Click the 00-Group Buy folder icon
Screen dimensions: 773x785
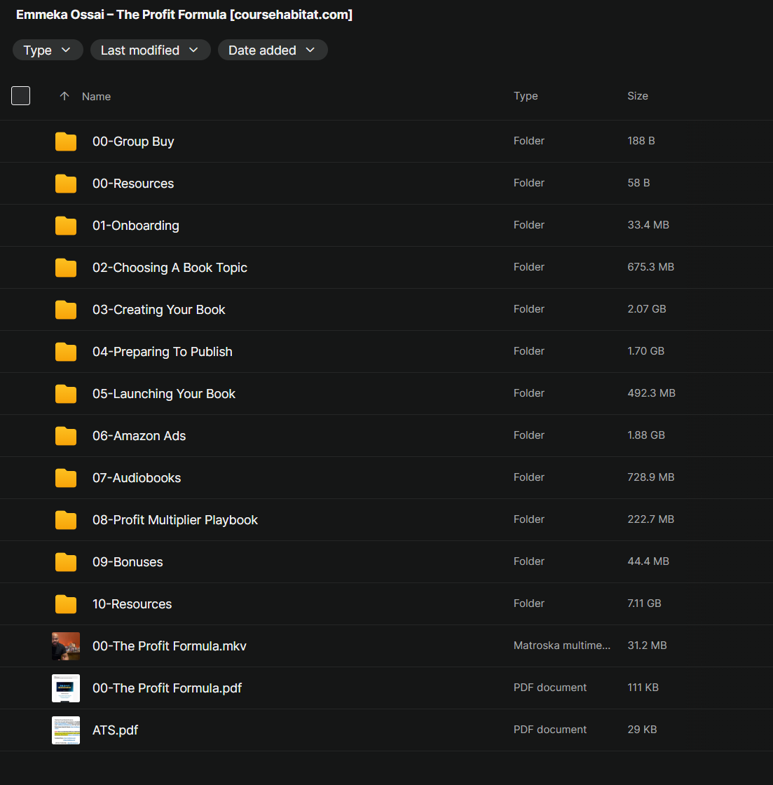(x=66, y=142)
